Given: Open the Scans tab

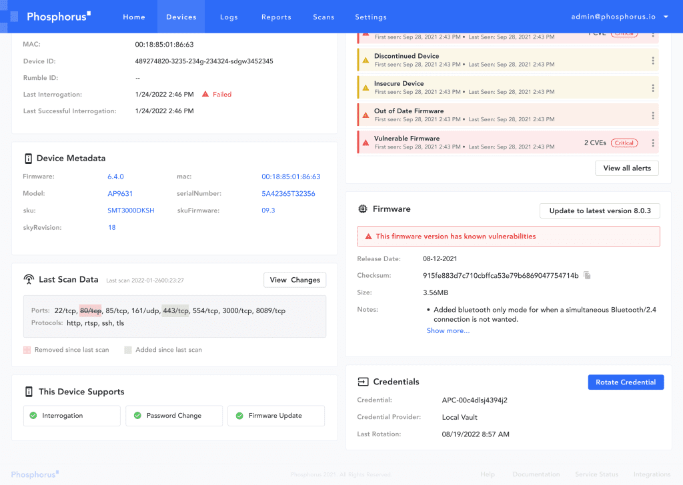Looking at the screenshot, I should (x=323, y=17).
